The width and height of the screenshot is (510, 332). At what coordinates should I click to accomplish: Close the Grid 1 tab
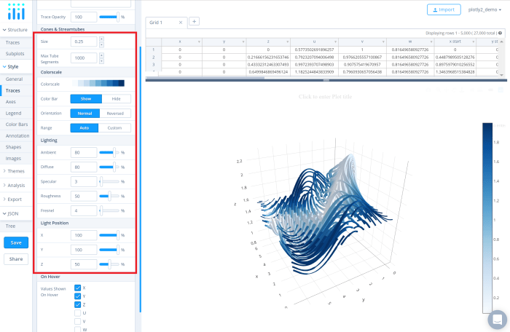coord(181,23)
